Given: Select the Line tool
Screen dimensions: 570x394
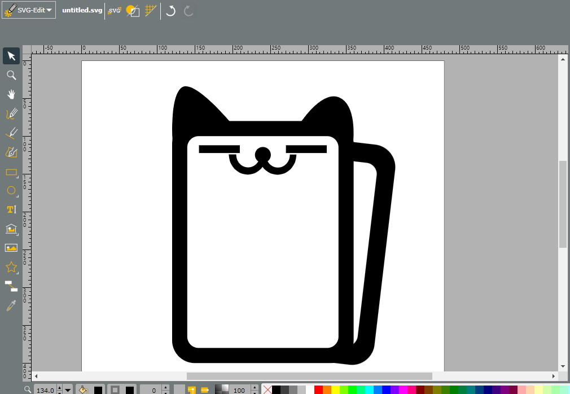Looking at the screenshot, I should click(11, 133).
